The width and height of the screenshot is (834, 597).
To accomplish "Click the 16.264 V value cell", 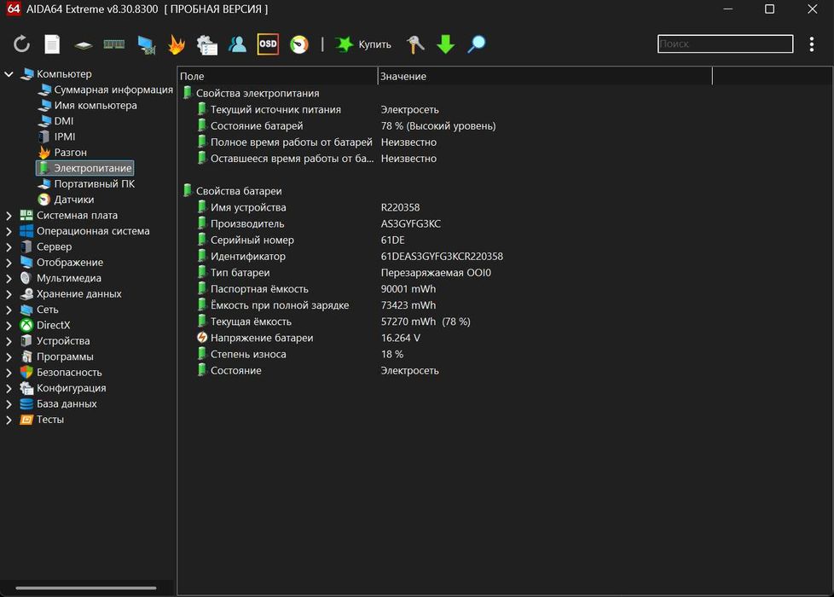I will point(401,338).
